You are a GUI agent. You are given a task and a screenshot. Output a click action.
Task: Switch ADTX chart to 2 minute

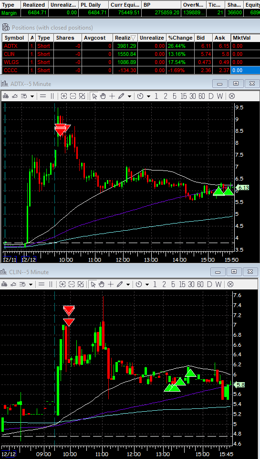[x=166, y=96]
